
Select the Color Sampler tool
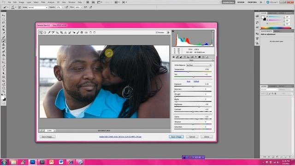tap(53, 32)
